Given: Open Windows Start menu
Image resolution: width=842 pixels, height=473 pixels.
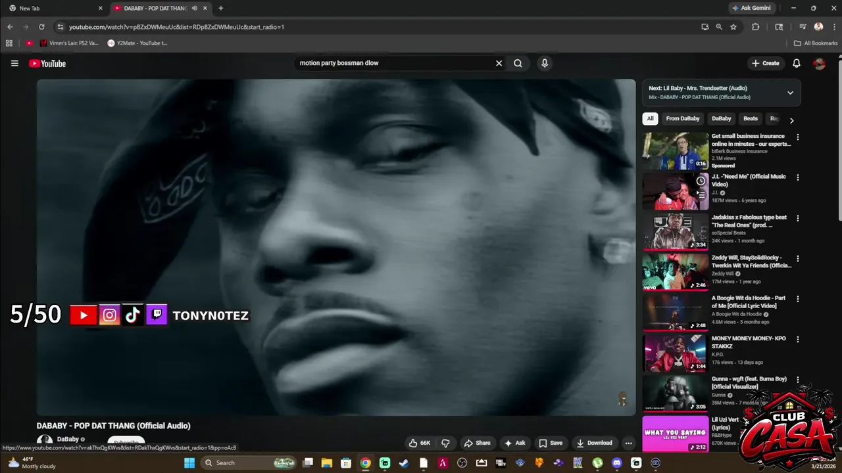Looking at the screenshot, I should pos(189,462).
